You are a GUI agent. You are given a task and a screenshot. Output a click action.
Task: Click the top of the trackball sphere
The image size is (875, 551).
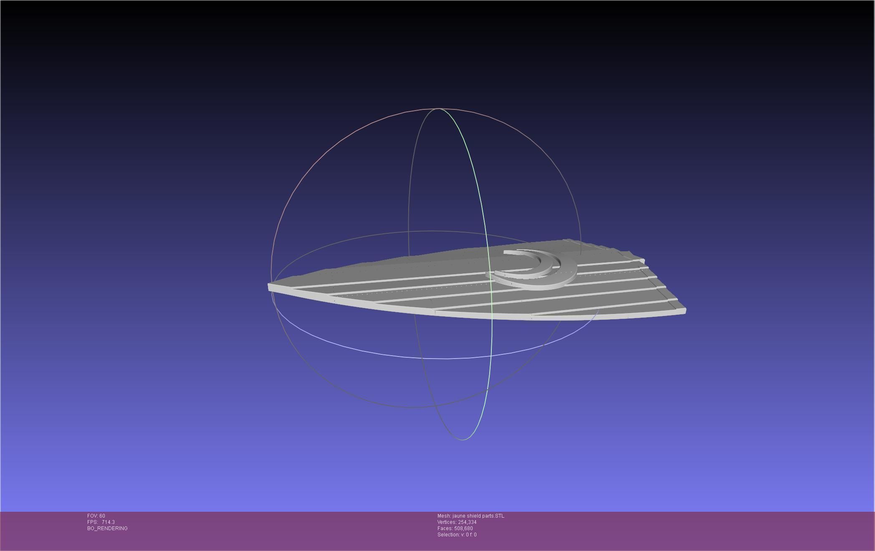coord(437,109)
